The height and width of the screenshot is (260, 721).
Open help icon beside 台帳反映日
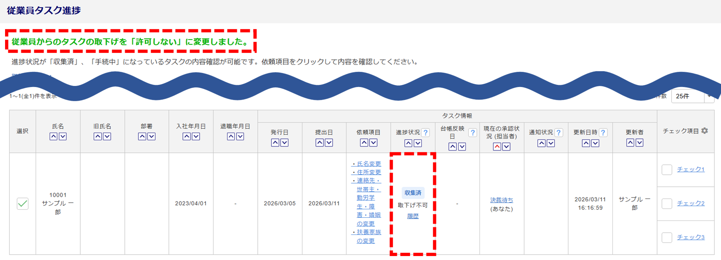pos(472,133)
